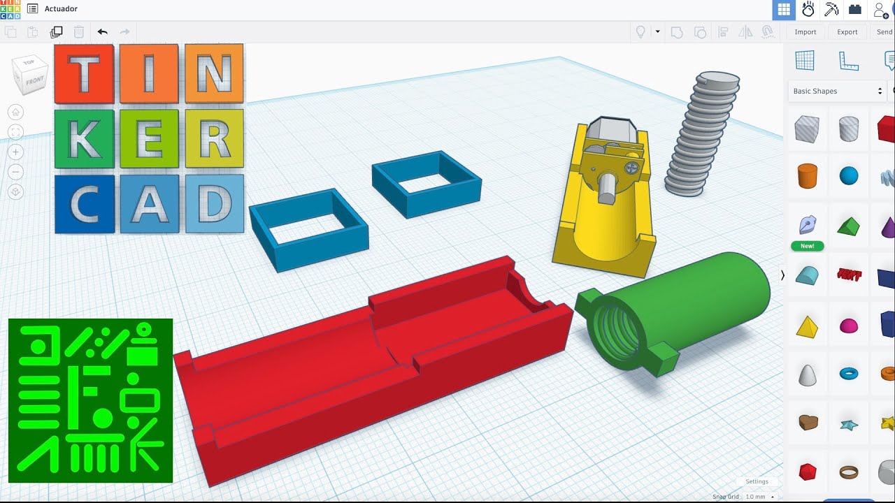Zoom out with minus icon
Image resolution: width=895 pixels, height=503 pixels.
click(x=16, y=171)
